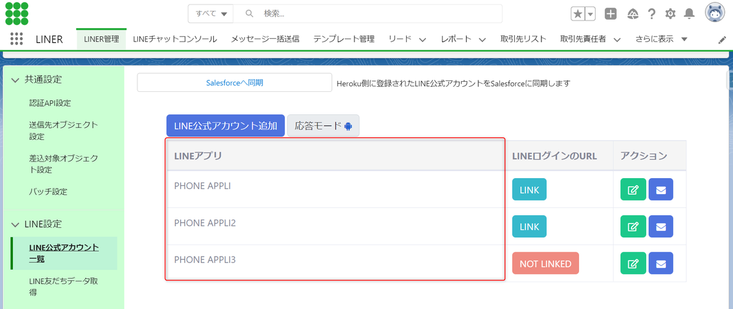Viewport: 733px width, 309px height.
Task: Click the LINK button for PHONE APPLI
Action: point(529,190)
